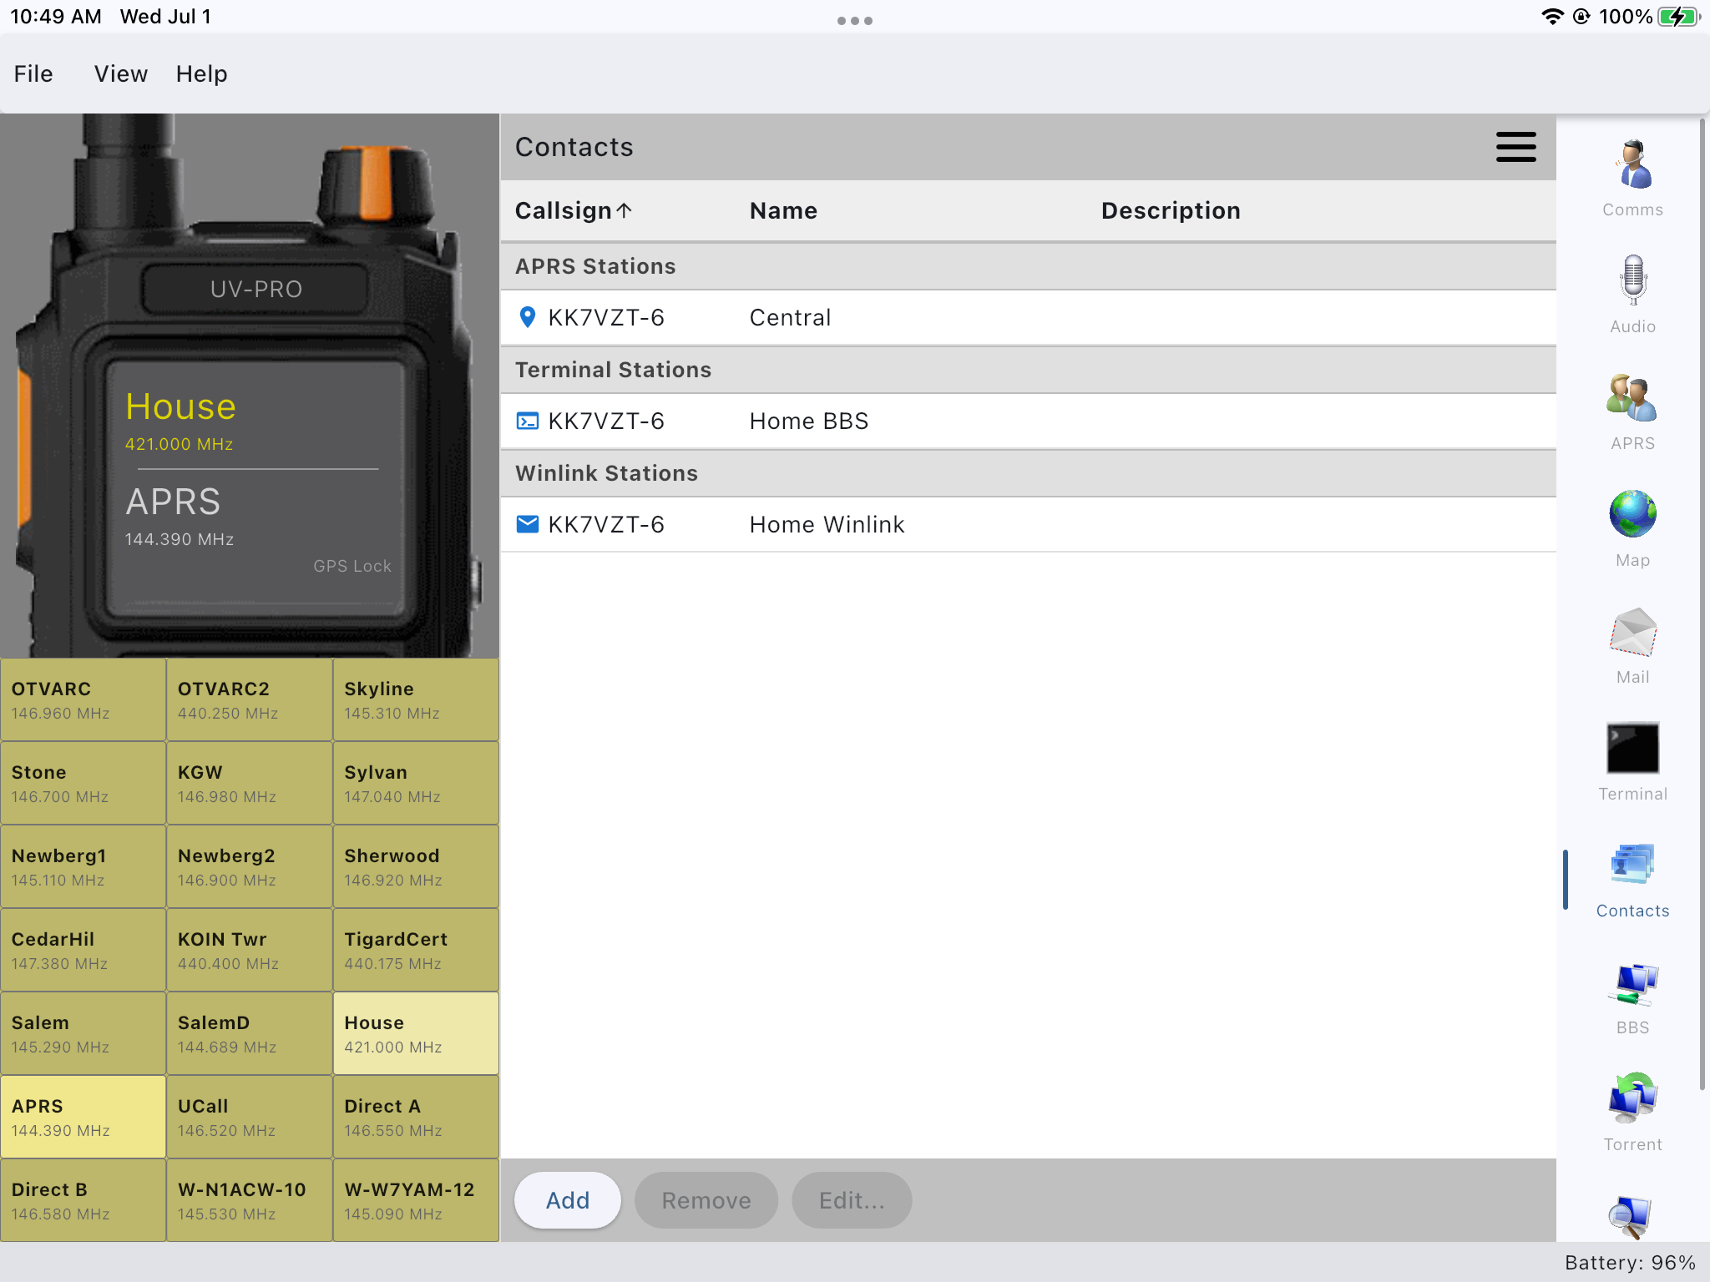Select Stone 146.700 MHz channel
Viewport: 1710px width, 1282px height.
[x=83, y=783]
